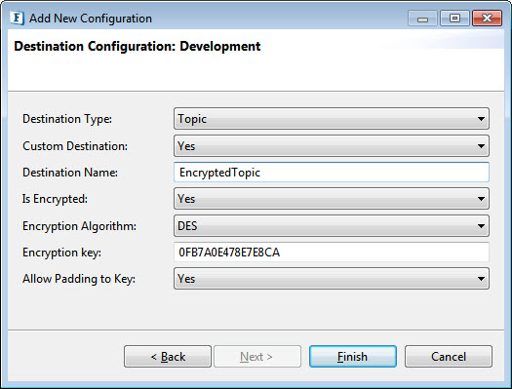Click the Destination Type arrow icon
512x389 pixels.
(481, 119)
